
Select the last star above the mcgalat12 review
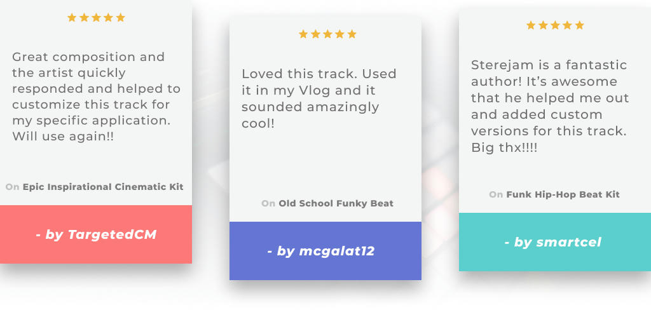352,34
